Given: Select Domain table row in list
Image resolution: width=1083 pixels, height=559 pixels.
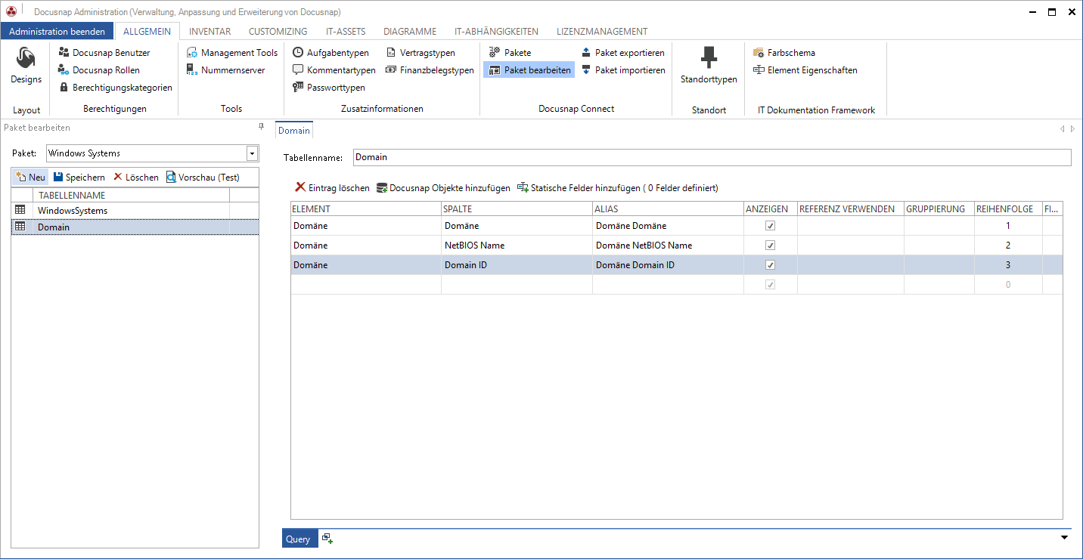Looking at the screenshot, I should (x=135, y=227).
